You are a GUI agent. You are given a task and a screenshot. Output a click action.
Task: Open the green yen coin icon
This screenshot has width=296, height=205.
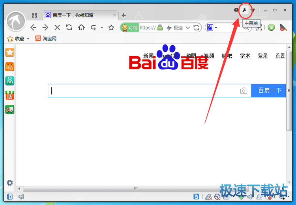pos(271,28)
